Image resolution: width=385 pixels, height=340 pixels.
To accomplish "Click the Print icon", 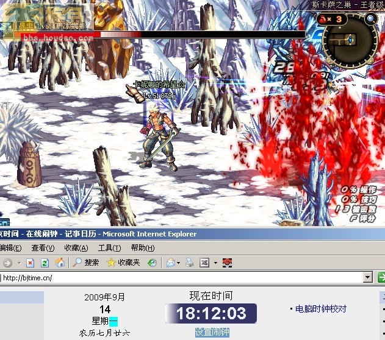I will pyautogui.click(x=190, y=263).
